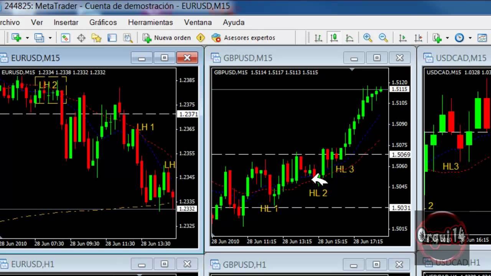Expand the periods dropdown arrow
Viewport: 491px width, 276px height.
pyautogui.click(x=470, y=38)
